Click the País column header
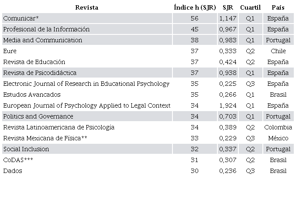The image size is (296, 200). tap(278, 7)
